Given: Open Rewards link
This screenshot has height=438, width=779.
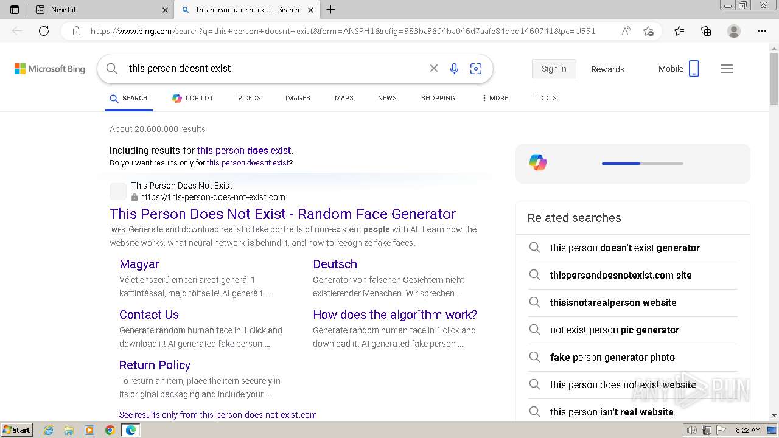Looking at the screenshot, I should 607,69.
